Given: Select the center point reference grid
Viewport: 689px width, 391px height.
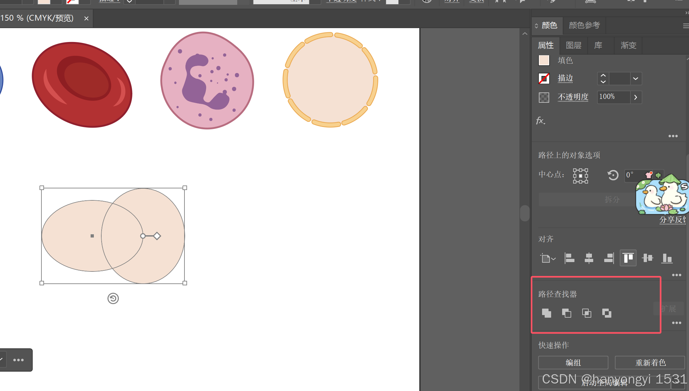Looking at the screenshot, I should click(580, 176).
